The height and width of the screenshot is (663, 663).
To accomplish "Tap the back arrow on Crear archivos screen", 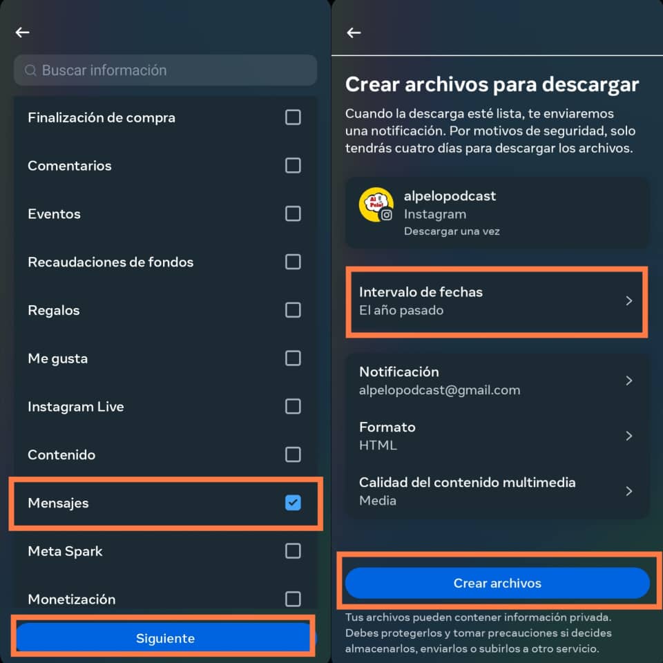I will (354, 32).
